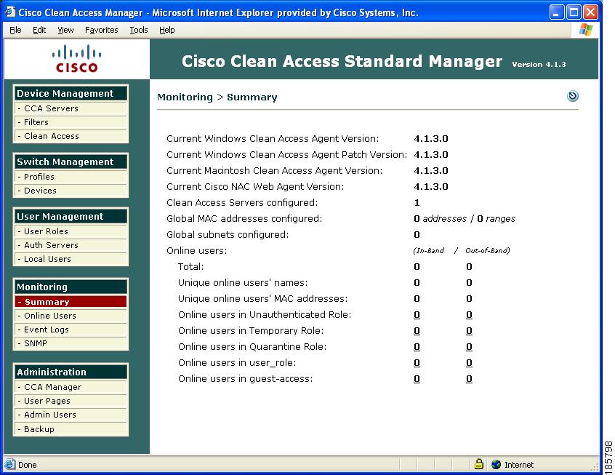Click the Done status text

(28, 465)
